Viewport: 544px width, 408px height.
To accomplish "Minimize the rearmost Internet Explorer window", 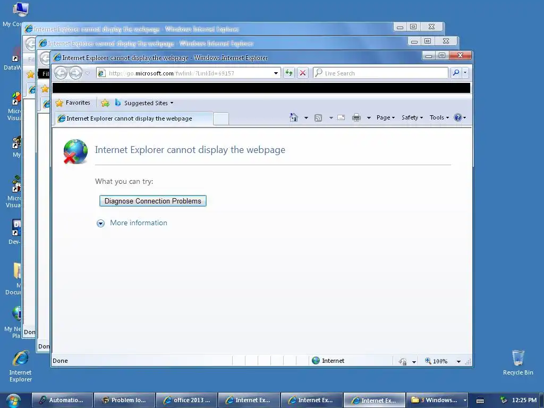I will [400, 27].
